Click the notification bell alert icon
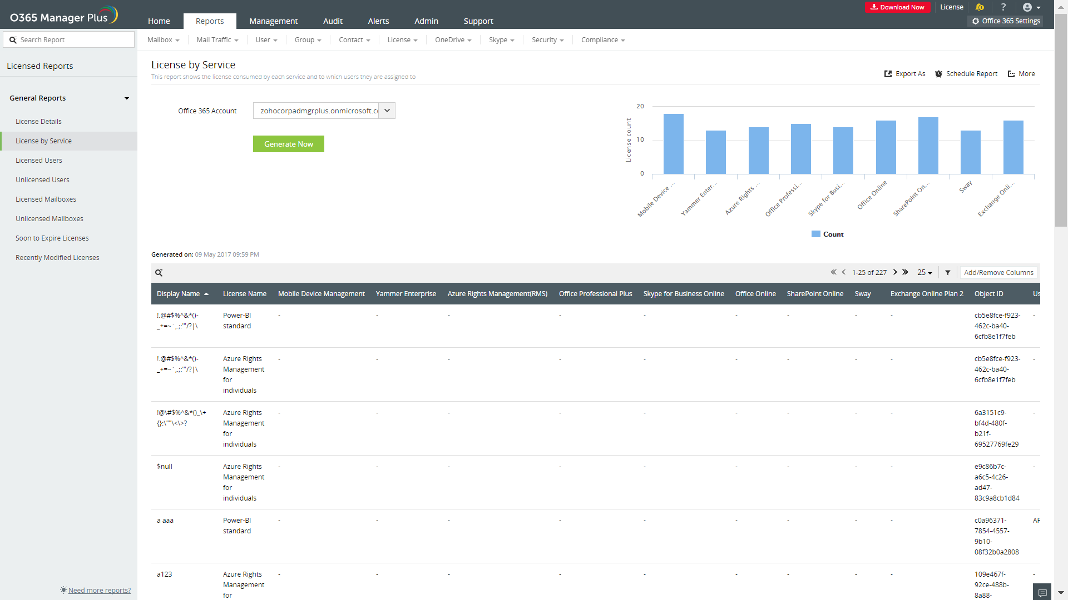Image resolution: width=1068 pixels, height=600 pixels. pyautogui.click(x=980, y=7)
